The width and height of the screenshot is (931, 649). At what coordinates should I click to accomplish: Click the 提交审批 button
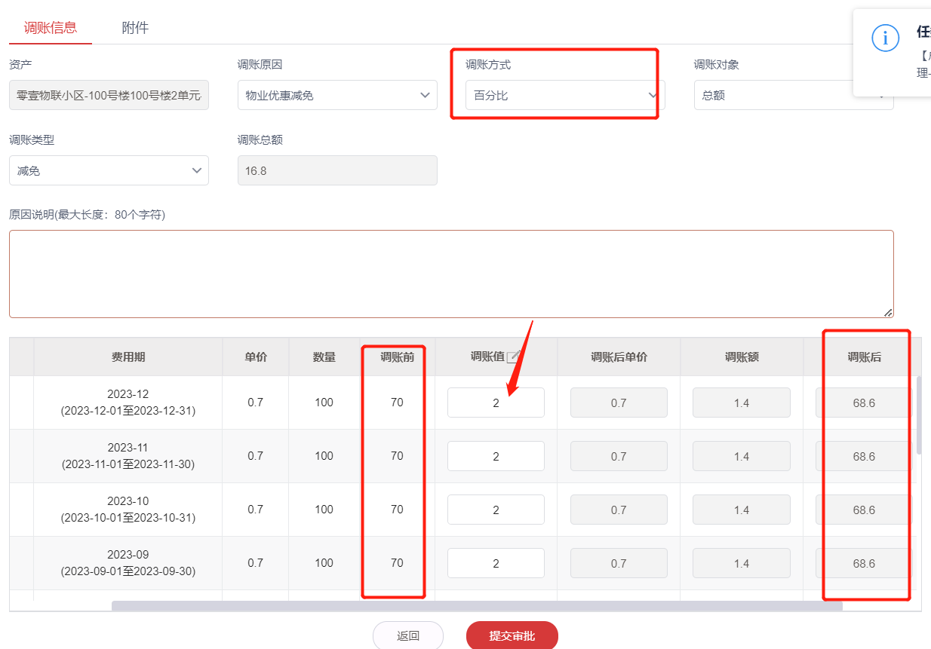pyautogui.click(x=512, y=635)
